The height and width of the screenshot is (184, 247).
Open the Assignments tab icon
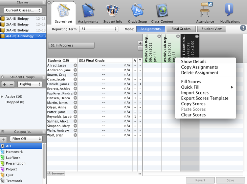pos(88,11)
